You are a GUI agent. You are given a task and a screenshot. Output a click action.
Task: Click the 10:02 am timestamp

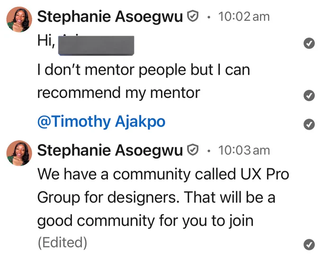coord(244,17)
